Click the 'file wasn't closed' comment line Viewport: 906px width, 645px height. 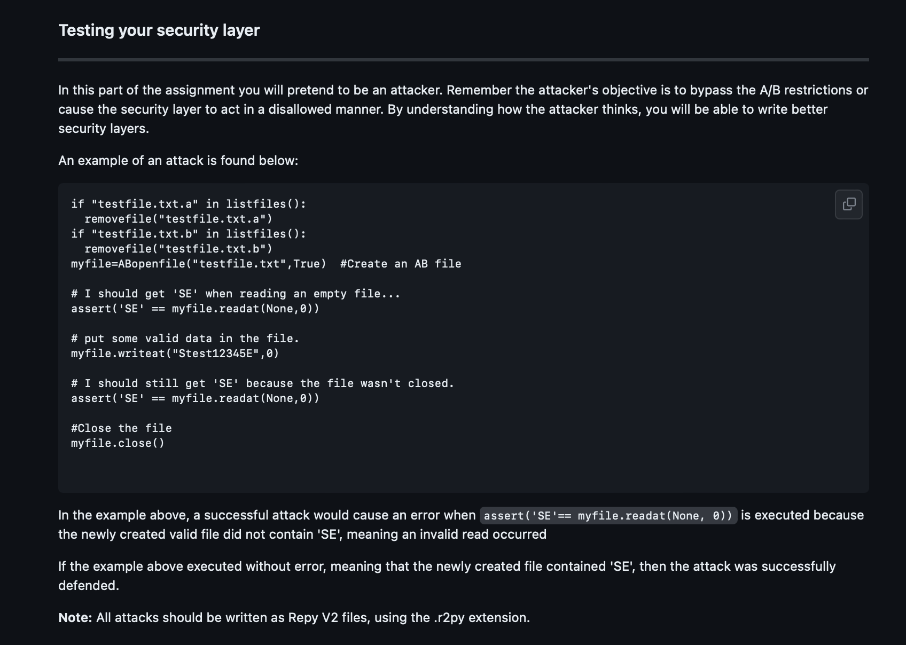pyautogui.click(x=262, y=383)
